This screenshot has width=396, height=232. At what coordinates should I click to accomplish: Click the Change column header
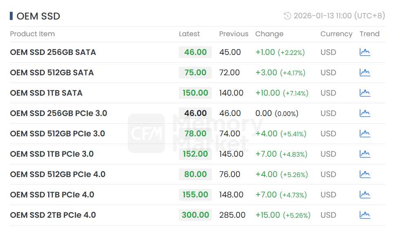(x=269, y=34)
